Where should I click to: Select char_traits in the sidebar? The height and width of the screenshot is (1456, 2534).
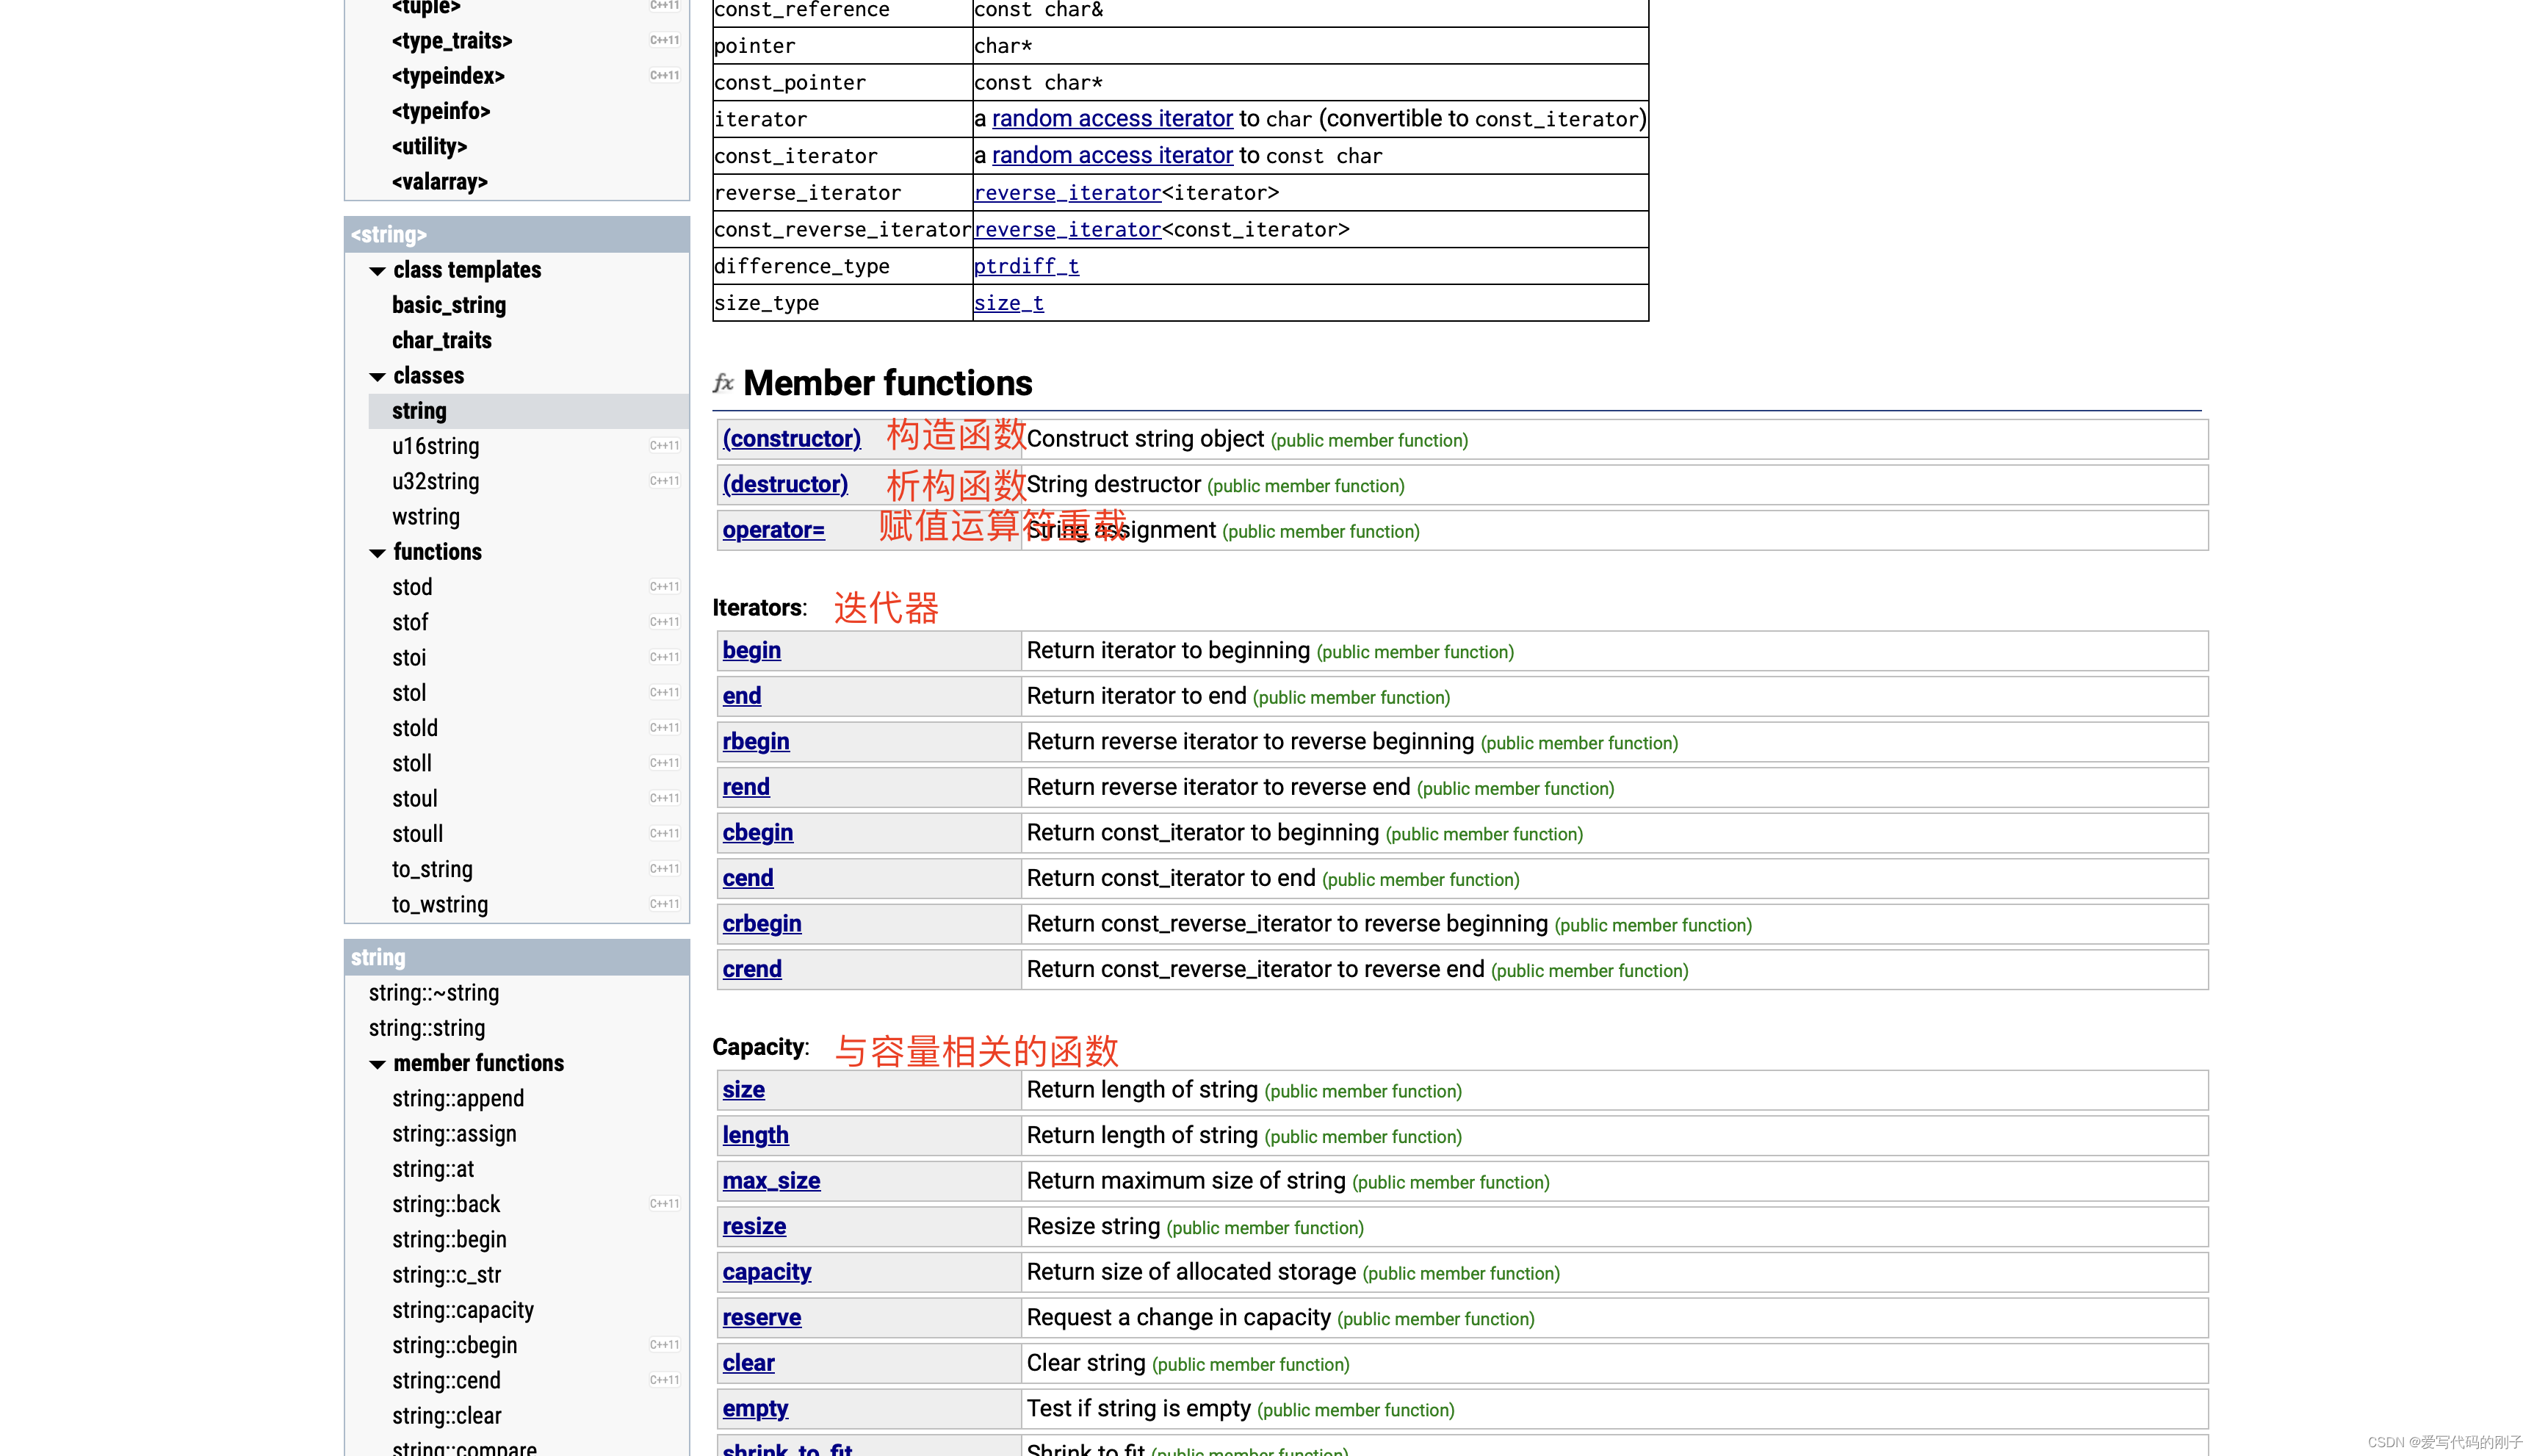(442, 341)
